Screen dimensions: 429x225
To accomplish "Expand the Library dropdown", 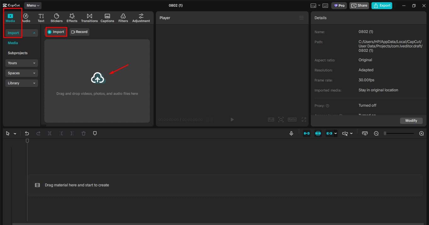I will [x=22, y=83].
